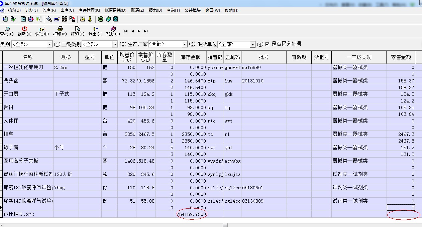Open 选项(O) options
The width and height of the screenshot is (422, 227).
42,31
